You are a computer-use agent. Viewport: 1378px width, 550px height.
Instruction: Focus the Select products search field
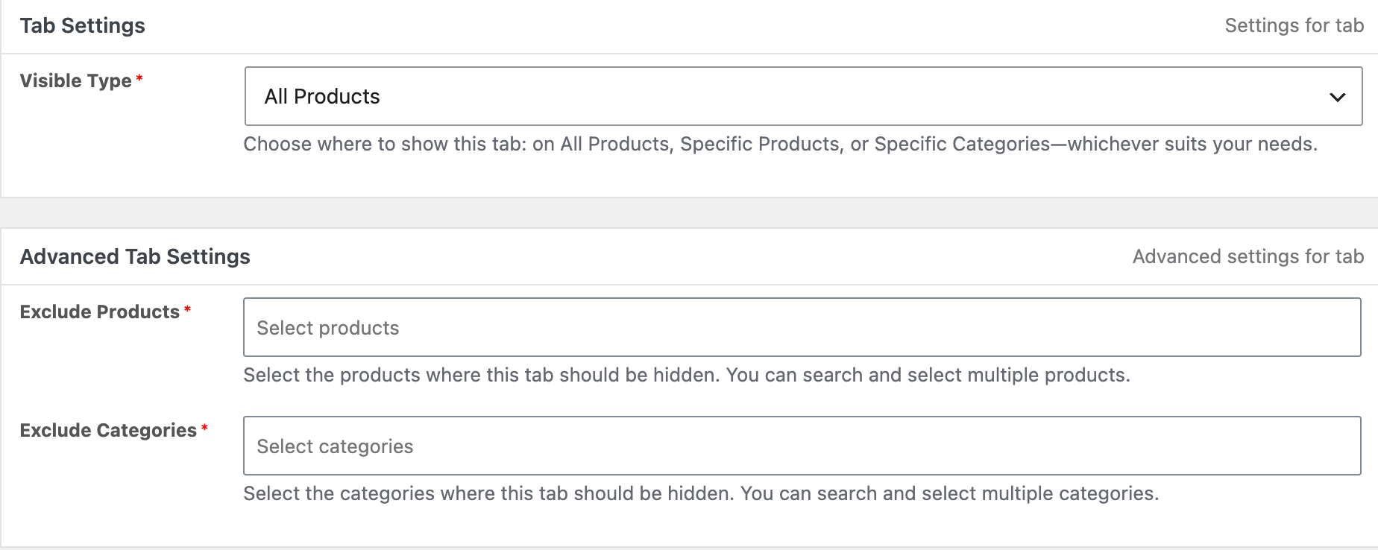tap(802, 327)
